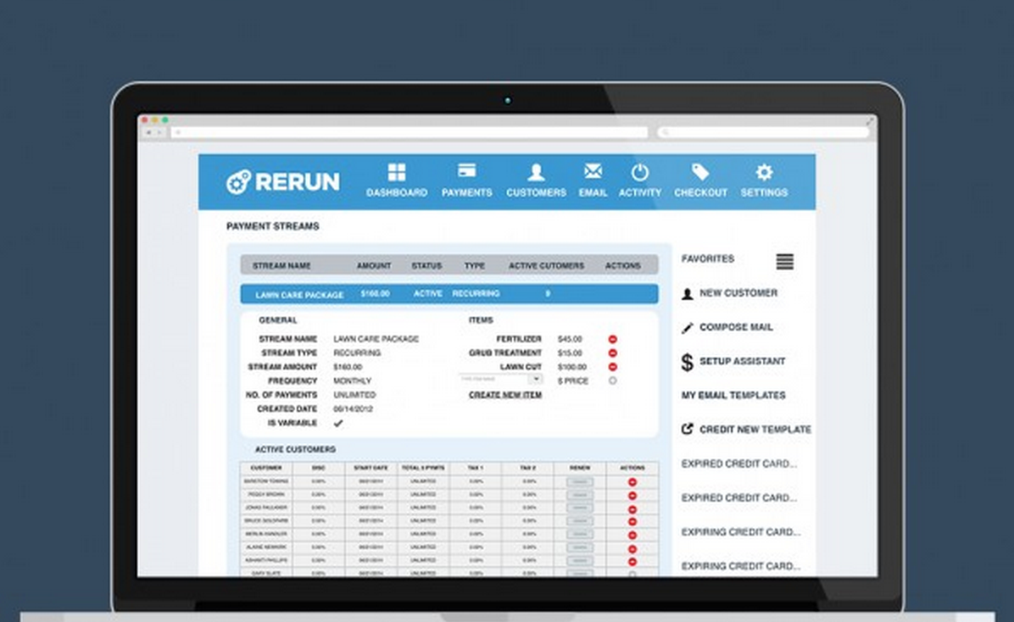Open the item selection dropdown under Lawn Cut
The width and height of the screenshot is (1014, 622).
click(536, 380)
